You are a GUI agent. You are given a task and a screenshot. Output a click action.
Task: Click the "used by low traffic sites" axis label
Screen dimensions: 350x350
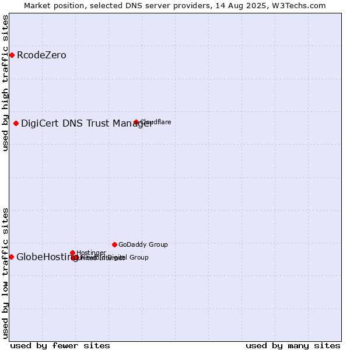(x=5, y=274)
